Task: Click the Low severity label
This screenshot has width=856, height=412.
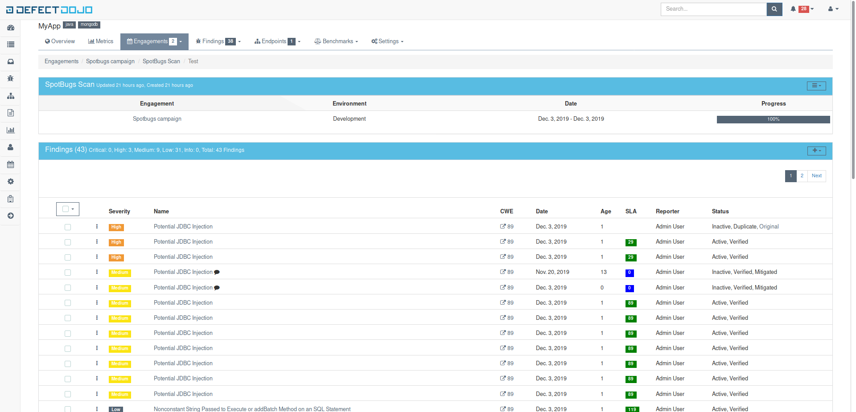Action: tap(116, 409)
